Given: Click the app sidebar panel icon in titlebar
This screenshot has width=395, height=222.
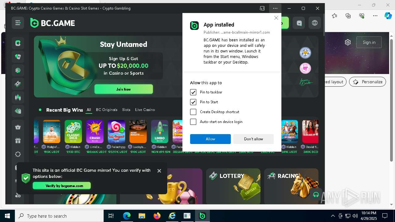Looking at the screenshot, I should 262,8.
